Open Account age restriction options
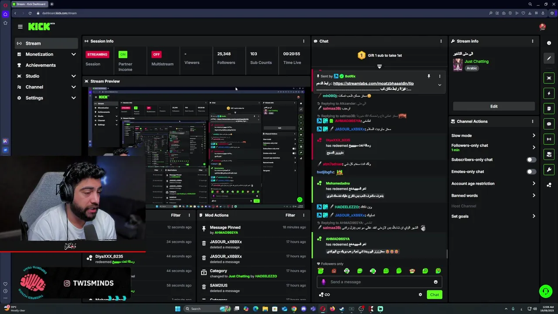 coord(493,184)
